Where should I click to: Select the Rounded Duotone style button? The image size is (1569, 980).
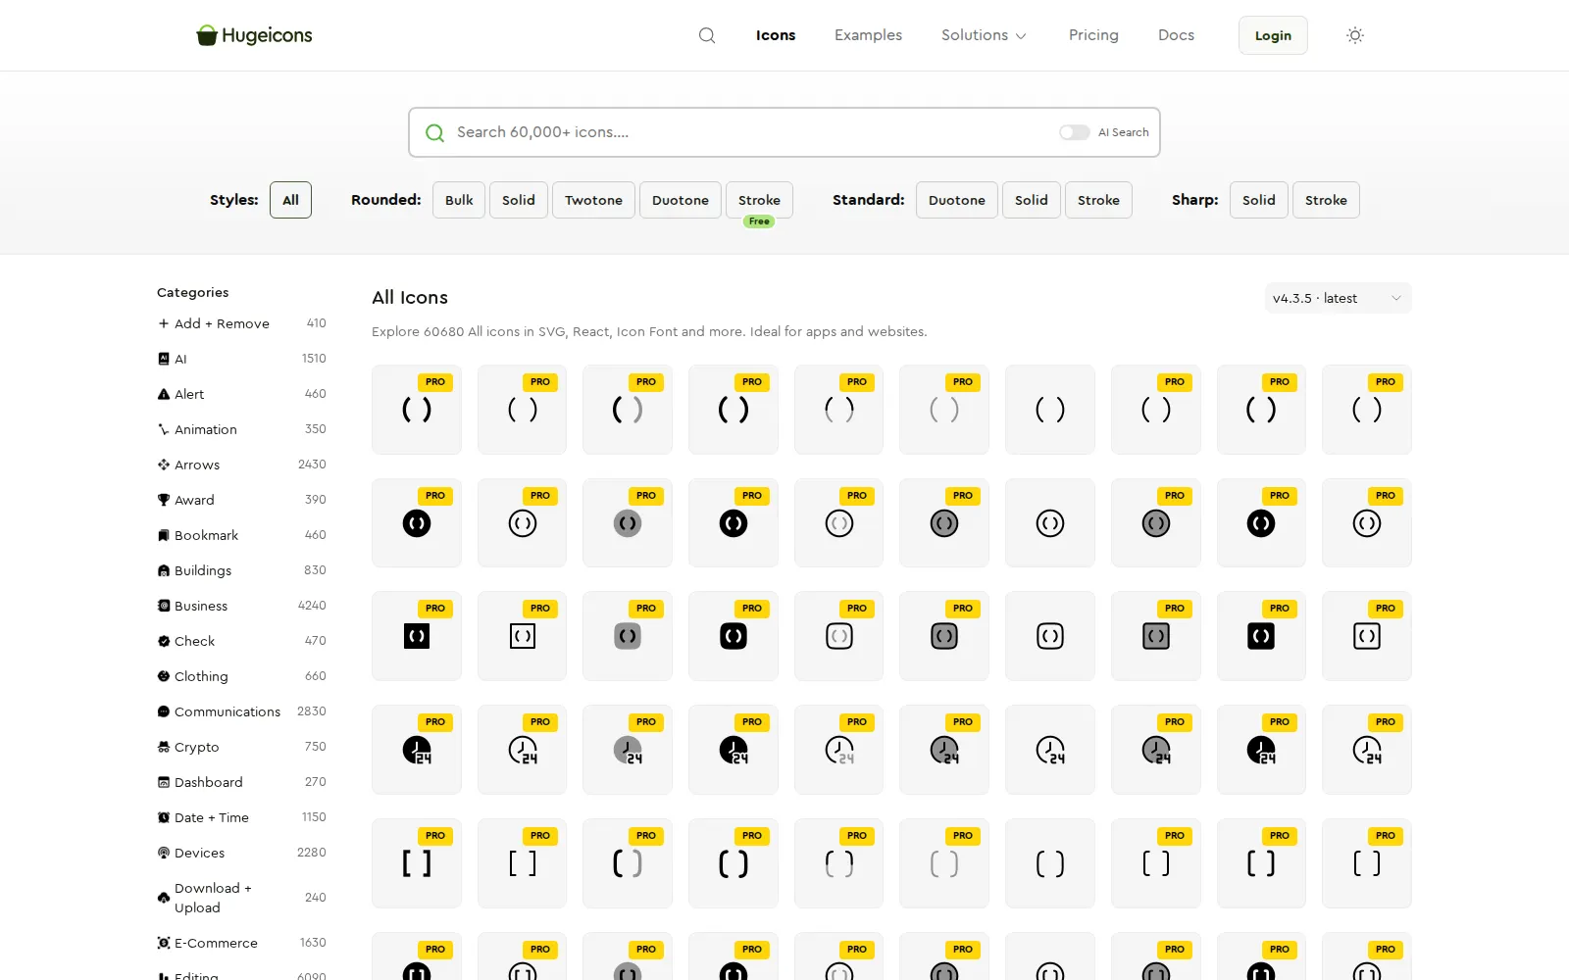point(681,200)
